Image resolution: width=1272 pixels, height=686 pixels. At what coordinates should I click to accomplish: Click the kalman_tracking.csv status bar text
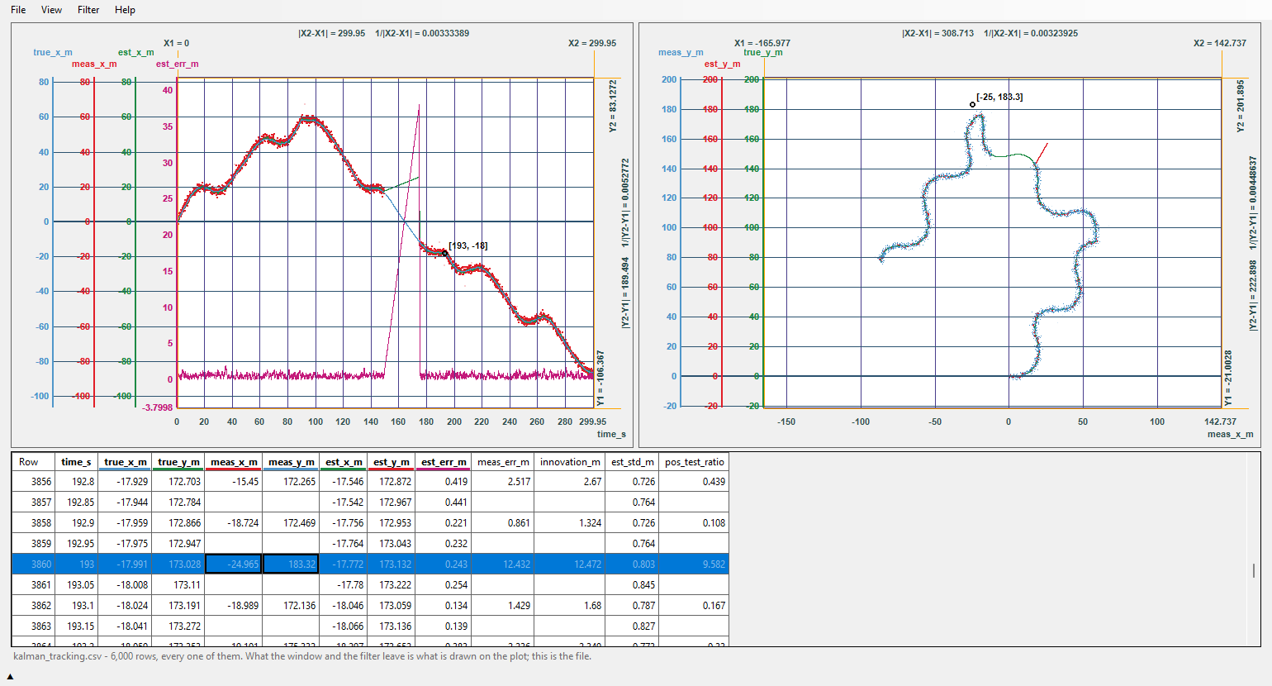click(x=302, y=656)
